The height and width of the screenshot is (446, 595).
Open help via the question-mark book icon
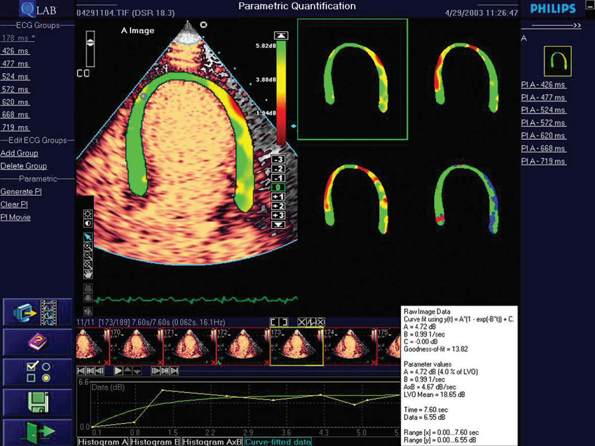(x=37, y=342)
